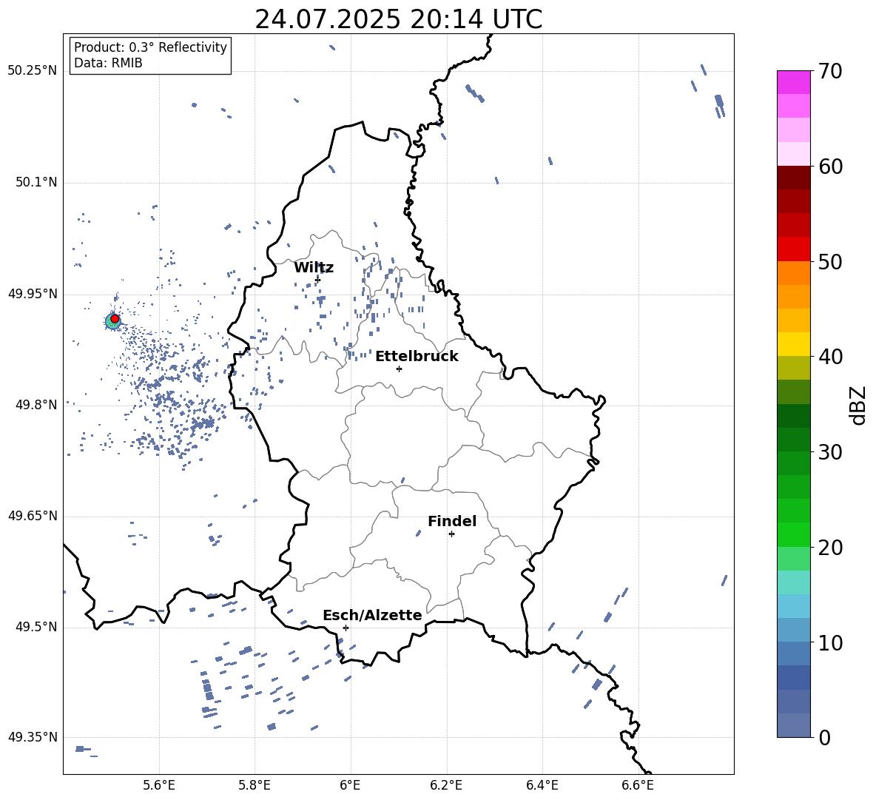Pick the magenta top colorbar swatch

(794, 82)
